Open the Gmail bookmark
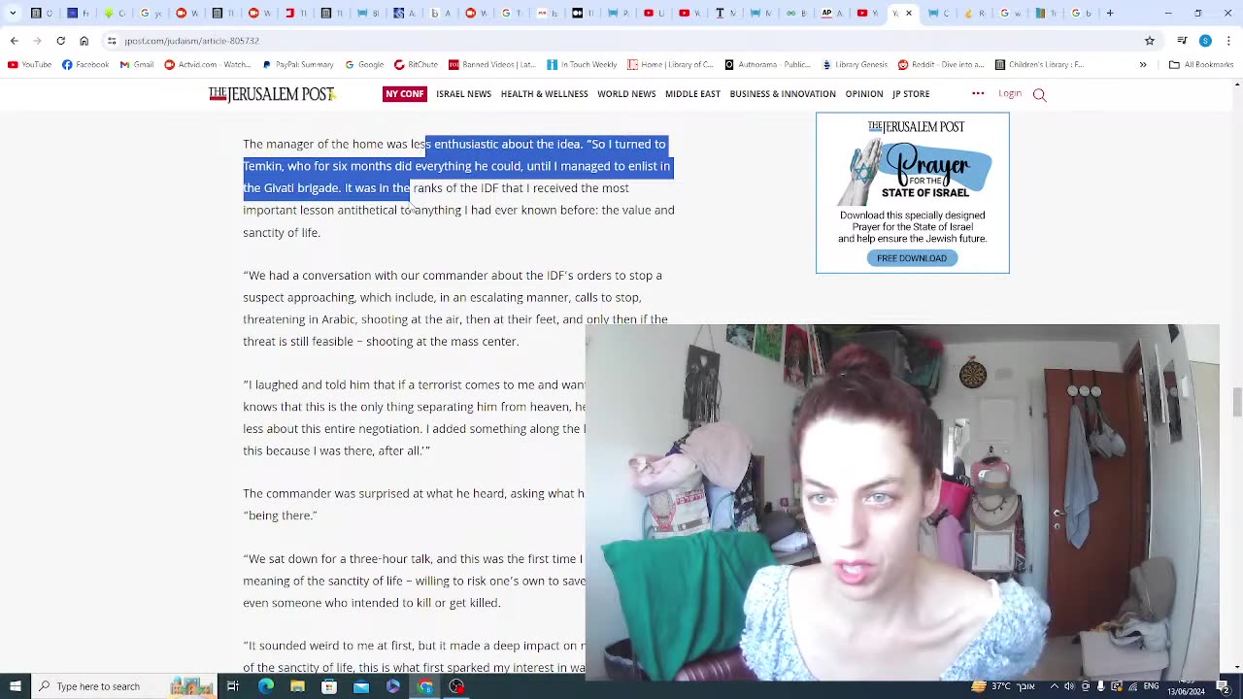Screen dimensions: 1243x699 [x=137, y=65]
